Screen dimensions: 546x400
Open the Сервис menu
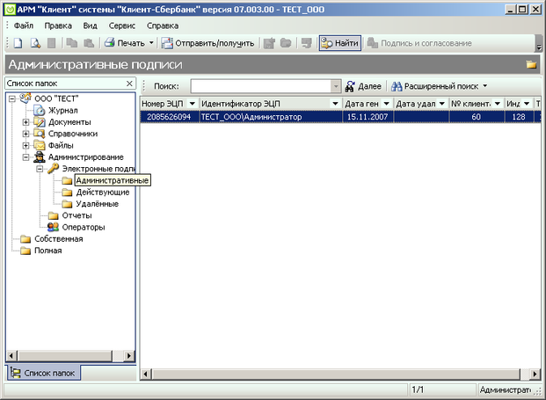point(122,25)
